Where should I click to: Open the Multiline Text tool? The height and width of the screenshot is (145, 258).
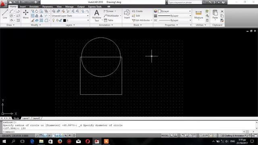[x=97, y=16]
